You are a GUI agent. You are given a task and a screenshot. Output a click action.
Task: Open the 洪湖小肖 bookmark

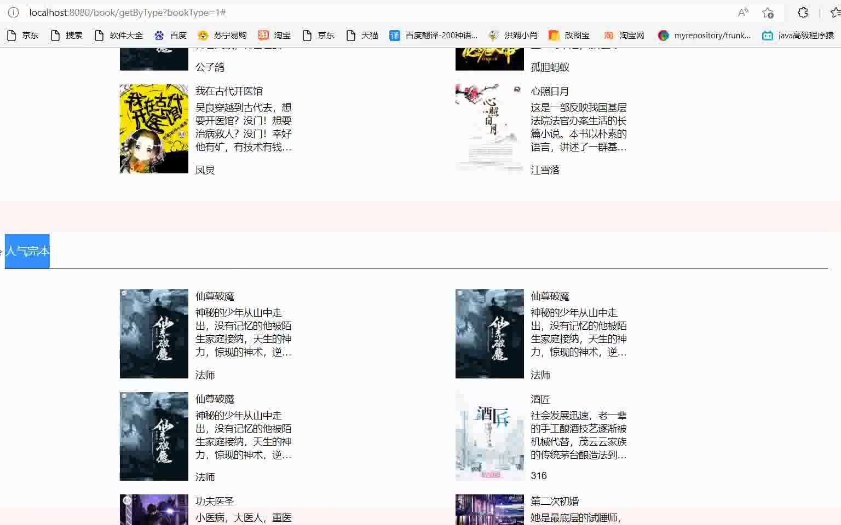pyautogui.click(x=513, y=35)
